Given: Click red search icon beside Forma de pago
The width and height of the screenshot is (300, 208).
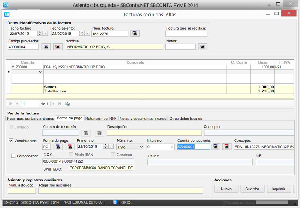Looking at the screenshot, I should (70, 147).
